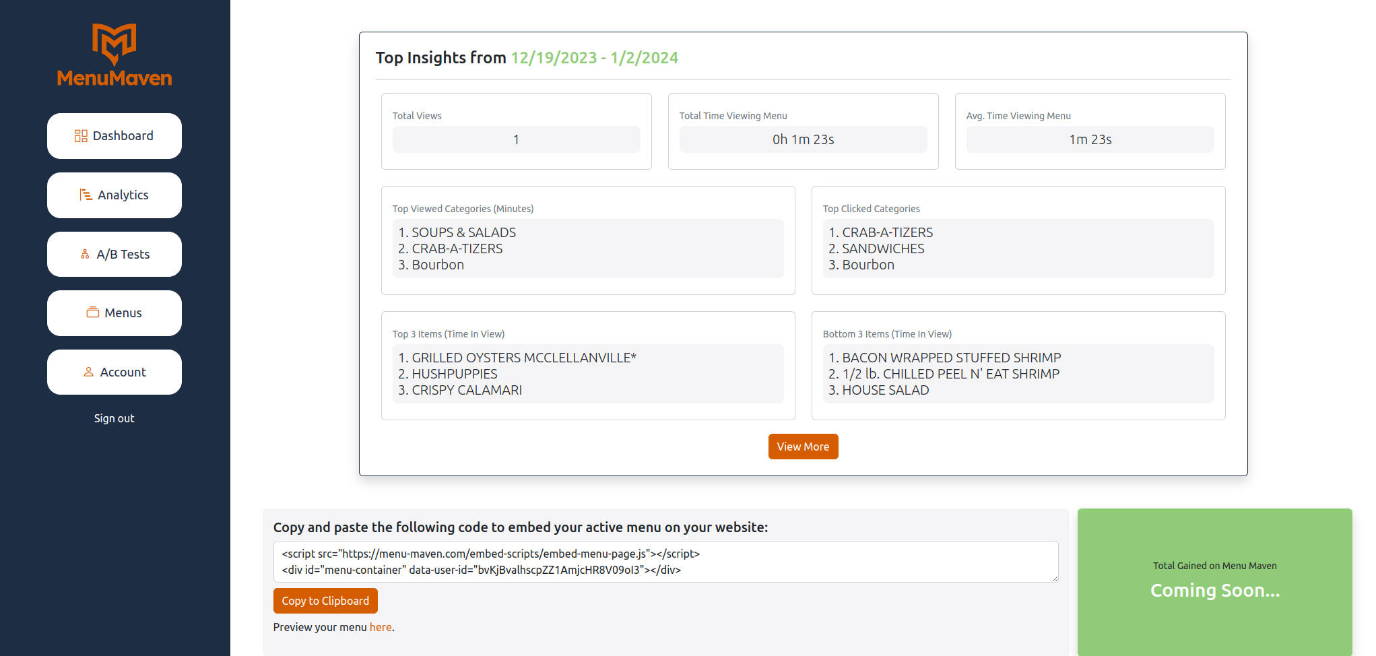Click the A/B Tests icon

click(85, 255)
